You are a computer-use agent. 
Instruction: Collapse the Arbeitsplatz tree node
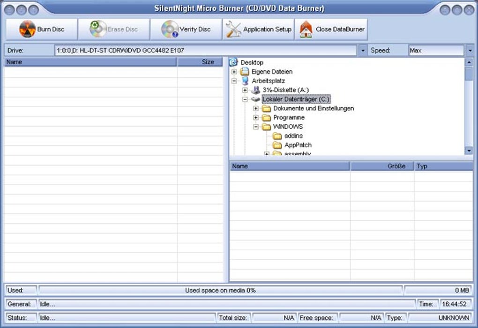tap(234, 81)
